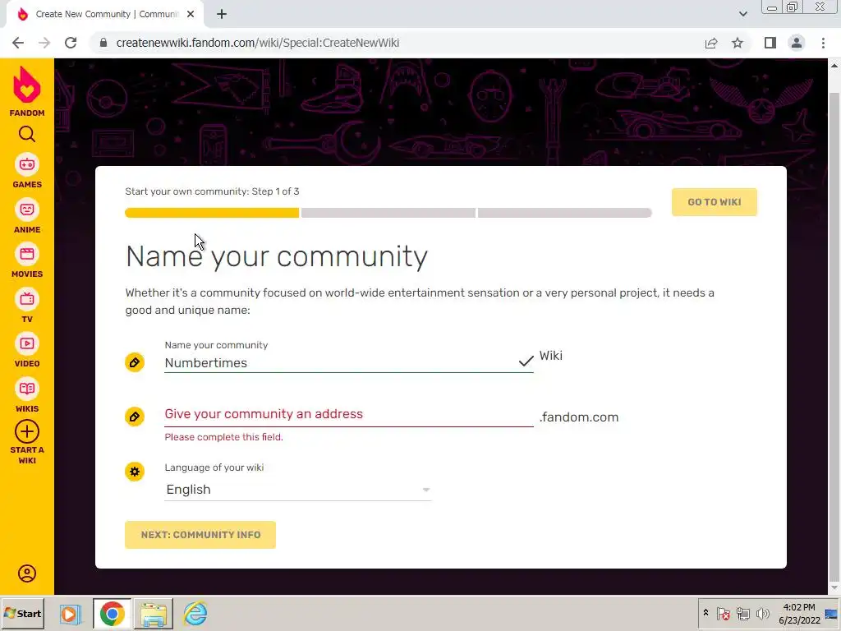Click the first step progress bar segment
Image resolution: width=841 pixels, height=631 pixels.
pyautogui.click(x=212, y=213)
